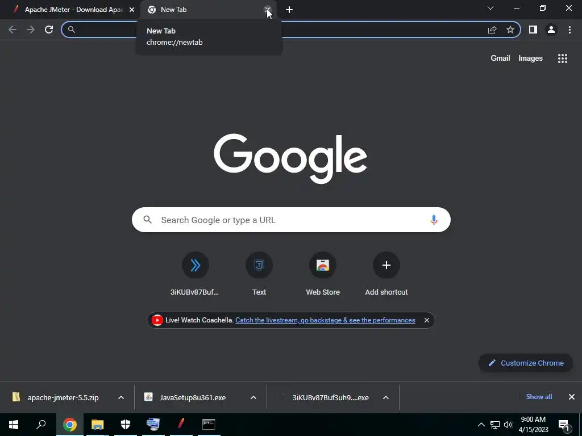This screenshot has height=436, width=582.
Task: Close the downloads bar
Action: (572, 397)
